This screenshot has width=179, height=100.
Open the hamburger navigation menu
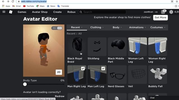pos(4,12)
